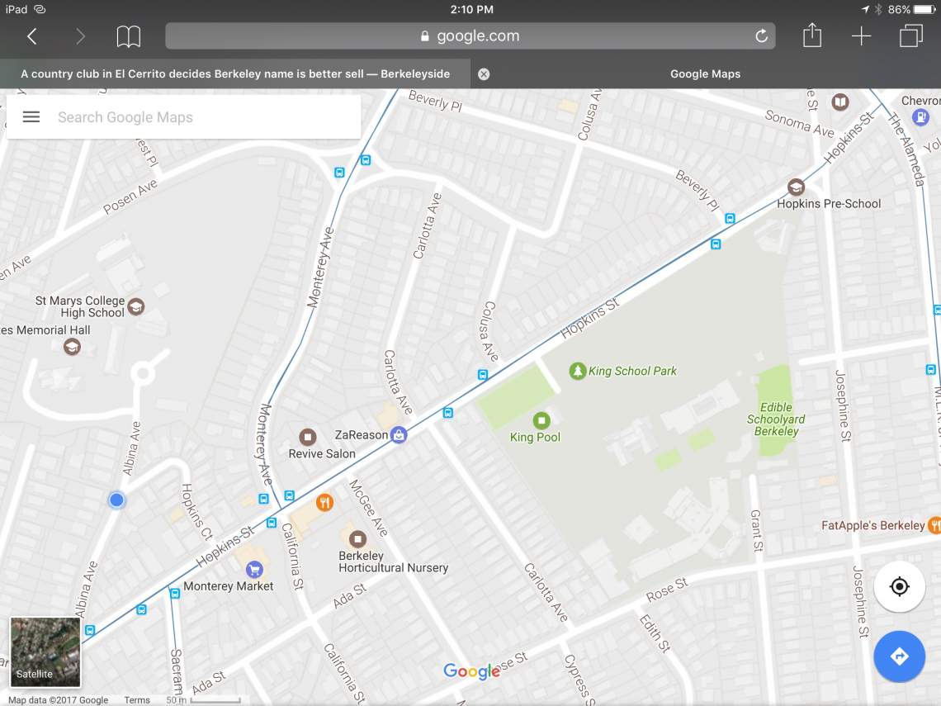Select the FatApple's Berkeley label
The height and width of the screenshot is (706, 941).
[872, 525]
